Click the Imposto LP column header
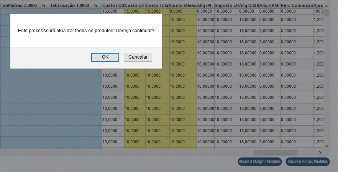This screenshot has height=172, width=338. tap(226, 5)
